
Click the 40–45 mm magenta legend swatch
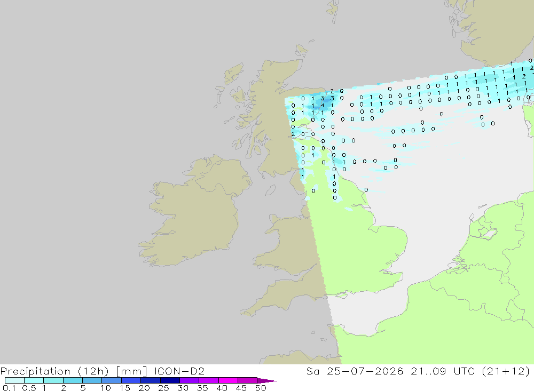(228, 380)
